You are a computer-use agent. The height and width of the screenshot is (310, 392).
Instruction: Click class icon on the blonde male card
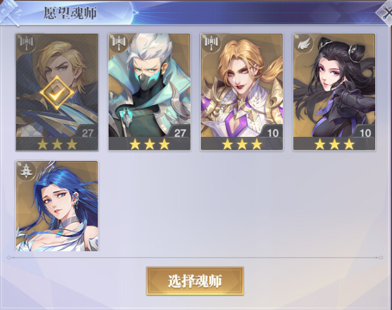[26, 43]
